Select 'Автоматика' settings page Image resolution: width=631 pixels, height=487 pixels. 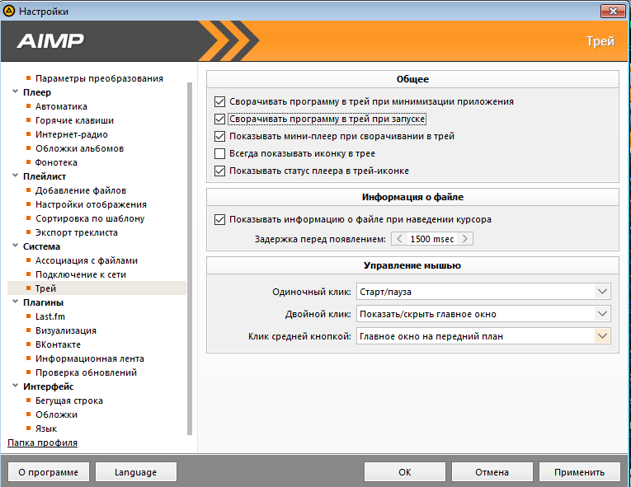(61, 106)
